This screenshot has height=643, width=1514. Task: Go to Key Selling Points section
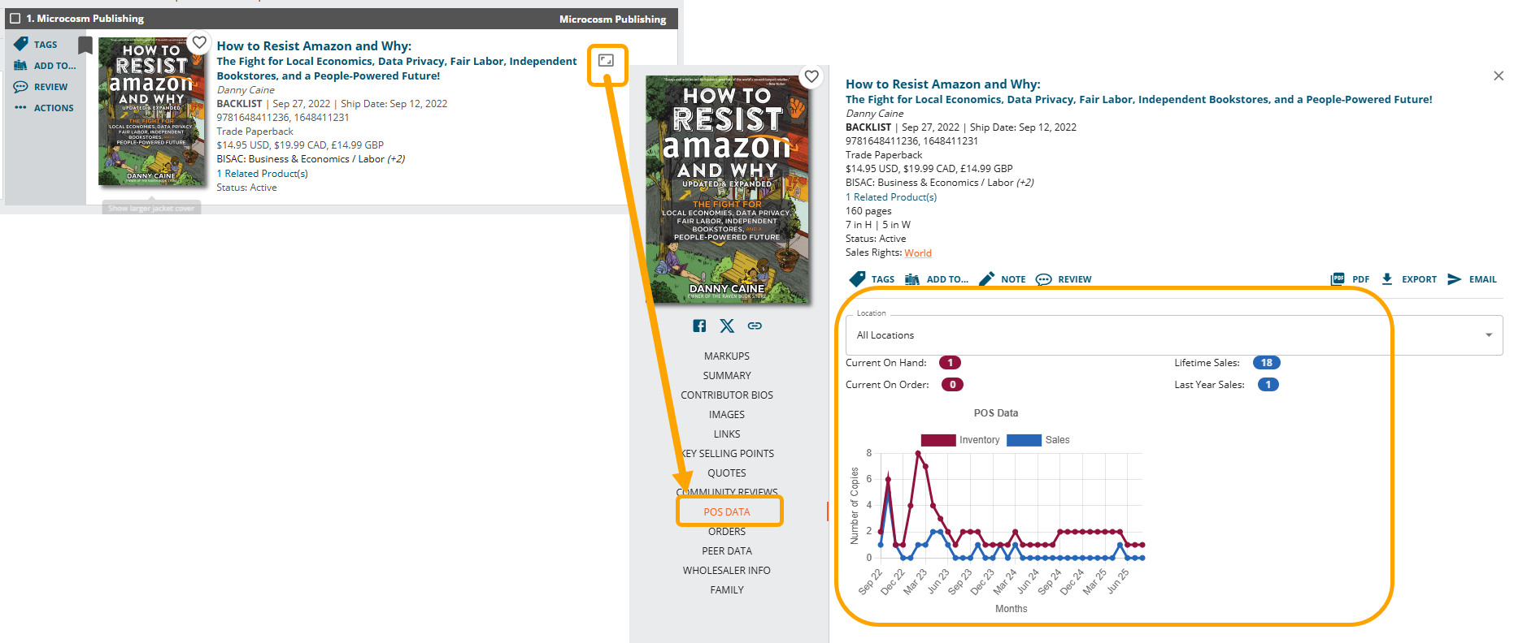[x=727, y=454]
